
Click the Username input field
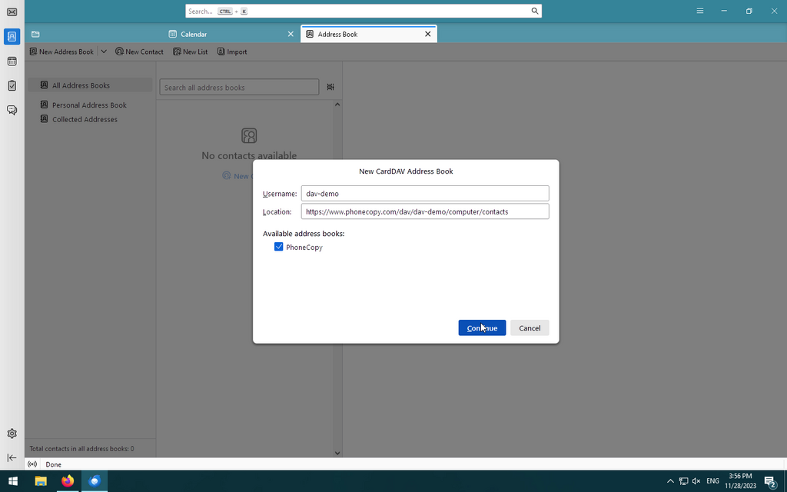click(x=424, y=194)
